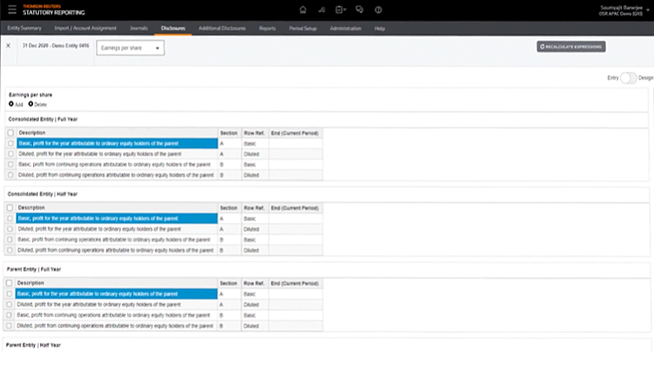
Task: Close the Demo Entity panel with X
Action: click(8, 46)
